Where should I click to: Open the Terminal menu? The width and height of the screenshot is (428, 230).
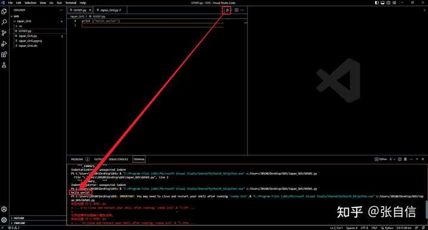tap(71, 3)
